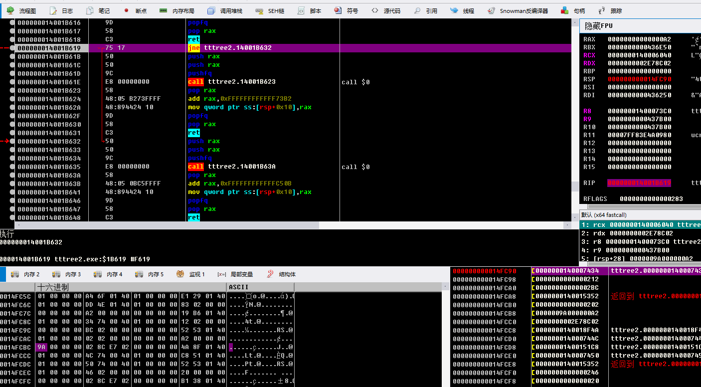Select add rax,0xFFFFFFFFFFFFC50B instruction
This screenshot has height=387, width=701.
click(x=240, y=184)
